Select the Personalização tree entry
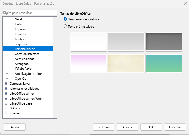The height and width of the screenshot is (135, 189). [x=27, y=49]
